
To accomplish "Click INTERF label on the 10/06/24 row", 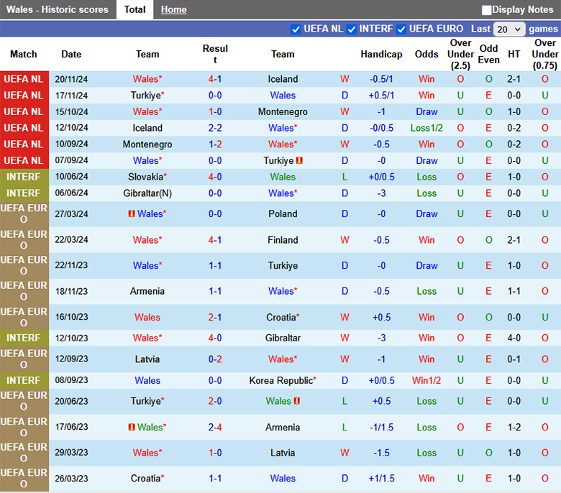I will point(24,177).
